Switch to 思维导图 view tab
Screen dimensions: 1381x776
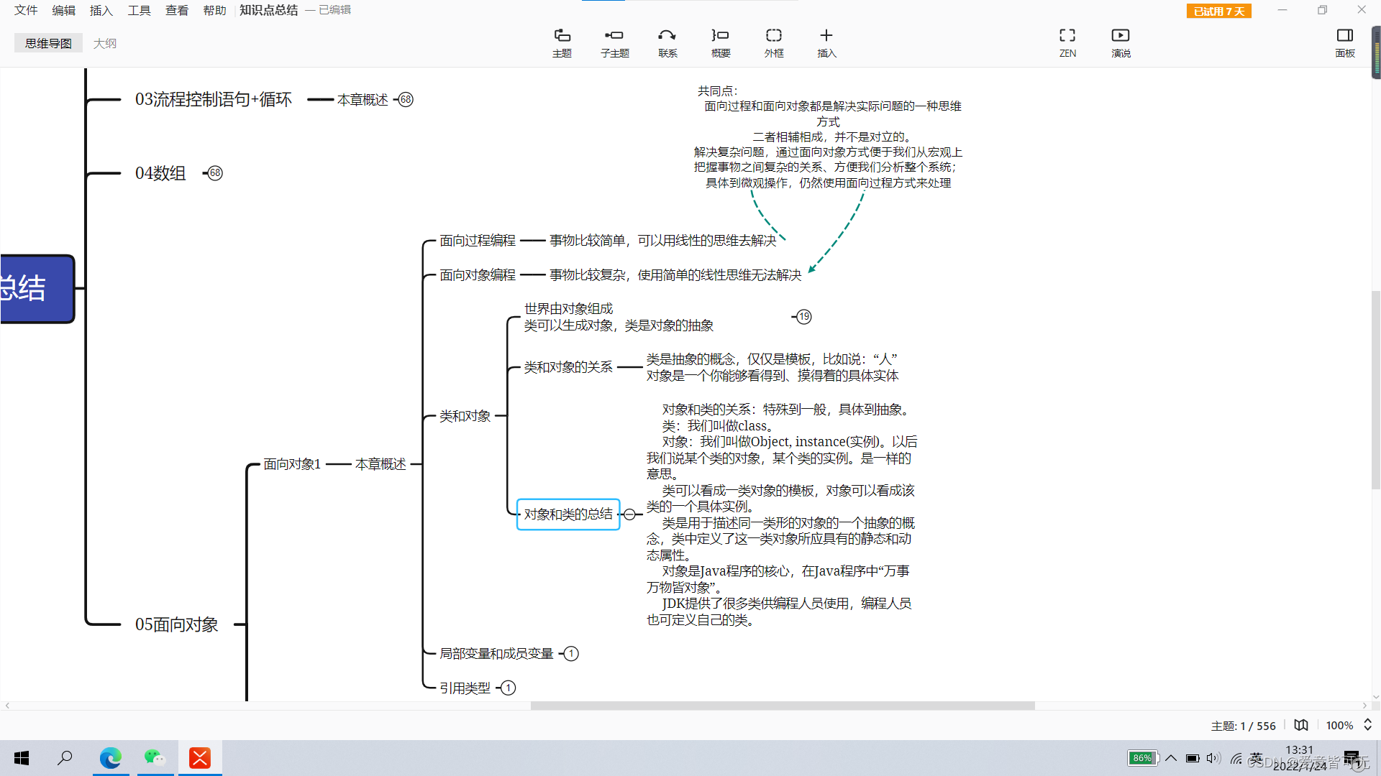48,43
